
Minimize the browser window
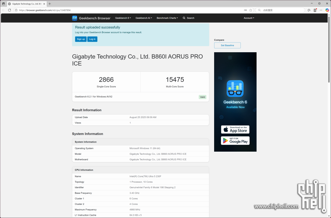(x=312, y=3)
